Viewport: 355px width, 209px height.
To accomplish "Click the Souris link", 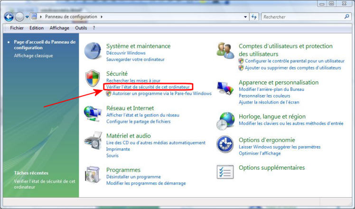I will [112, 156].
